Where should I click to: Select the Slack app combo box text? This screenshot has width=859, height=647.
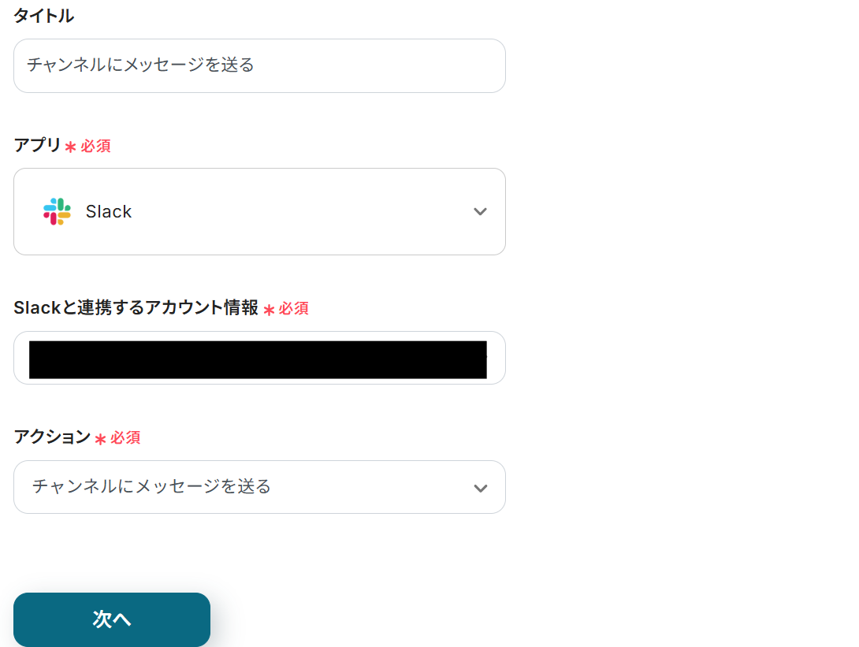point(260,211)
